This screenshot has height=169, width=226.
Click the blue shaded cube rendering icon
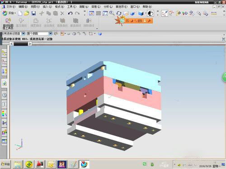[x=141, y=14]
